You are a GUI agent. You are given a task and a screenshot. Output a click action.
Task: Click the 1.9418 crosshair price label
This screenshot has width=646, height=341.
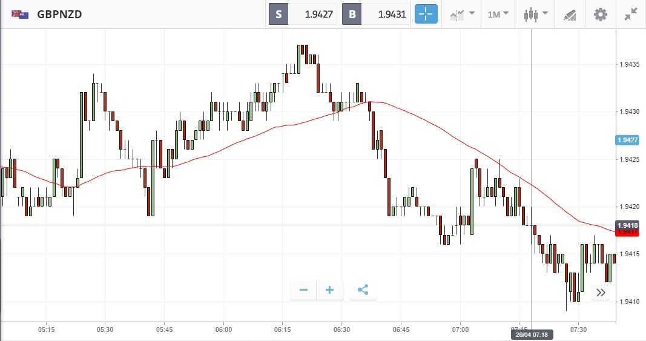coord(628,225)
